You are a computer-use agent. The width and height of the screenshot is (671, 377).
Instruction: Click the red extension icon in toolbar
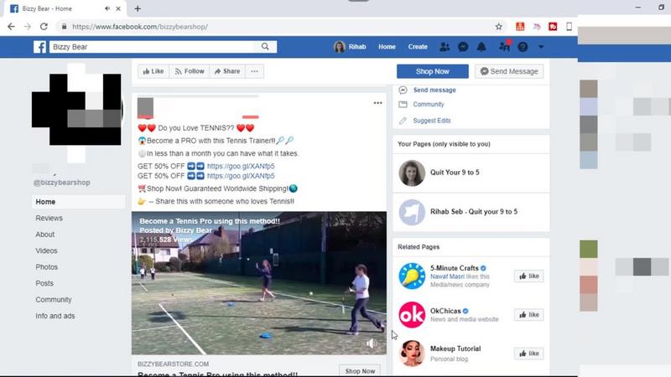pyautogui.click(x=553, y=27)
